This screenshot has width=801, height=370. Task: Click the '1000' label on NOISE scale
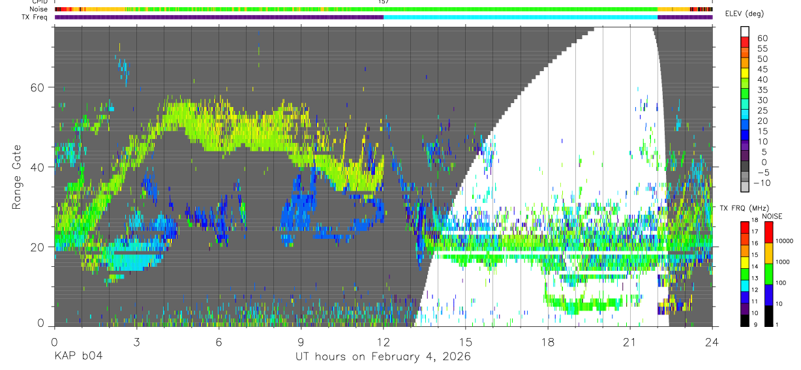point(782,262)
